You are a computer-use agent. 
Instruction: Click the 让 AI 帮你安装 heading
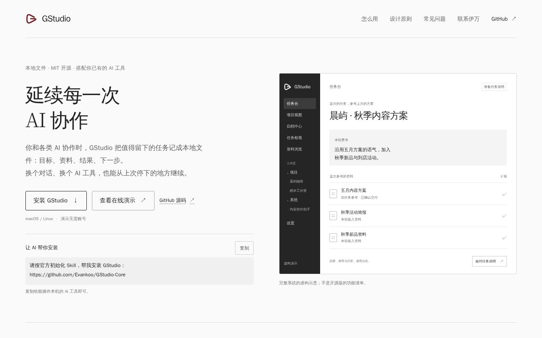[x=41, y=248]
